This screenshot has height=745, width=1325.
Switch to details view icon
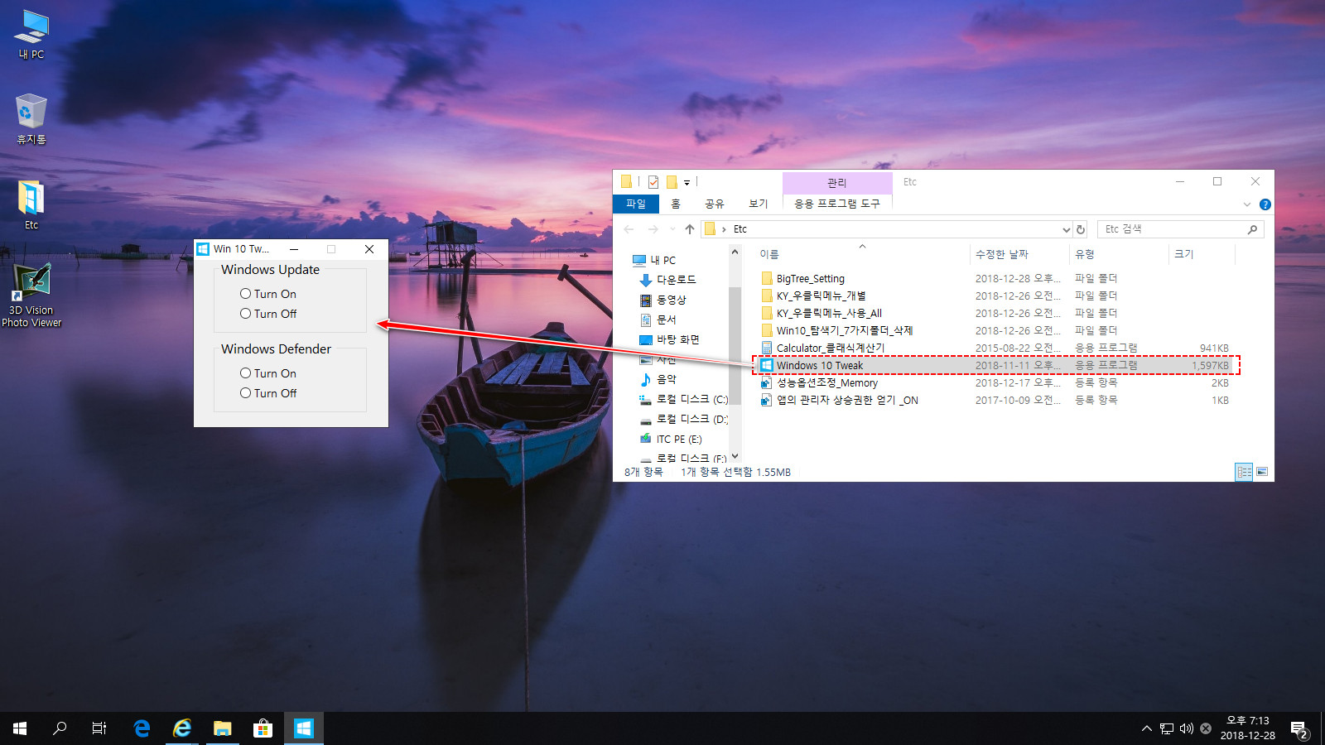point(1244,472)
